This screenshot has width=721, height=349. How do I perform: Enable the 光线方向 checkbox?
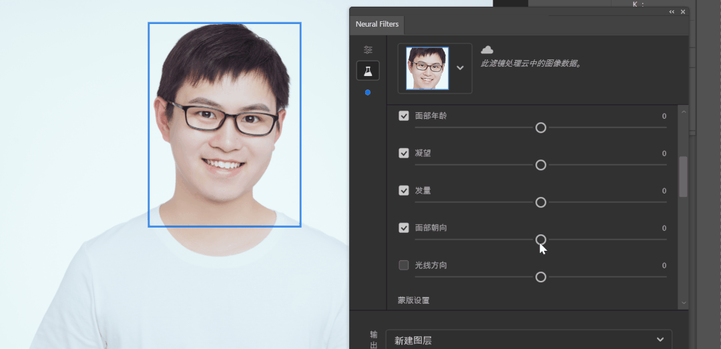tap(404, 265)
